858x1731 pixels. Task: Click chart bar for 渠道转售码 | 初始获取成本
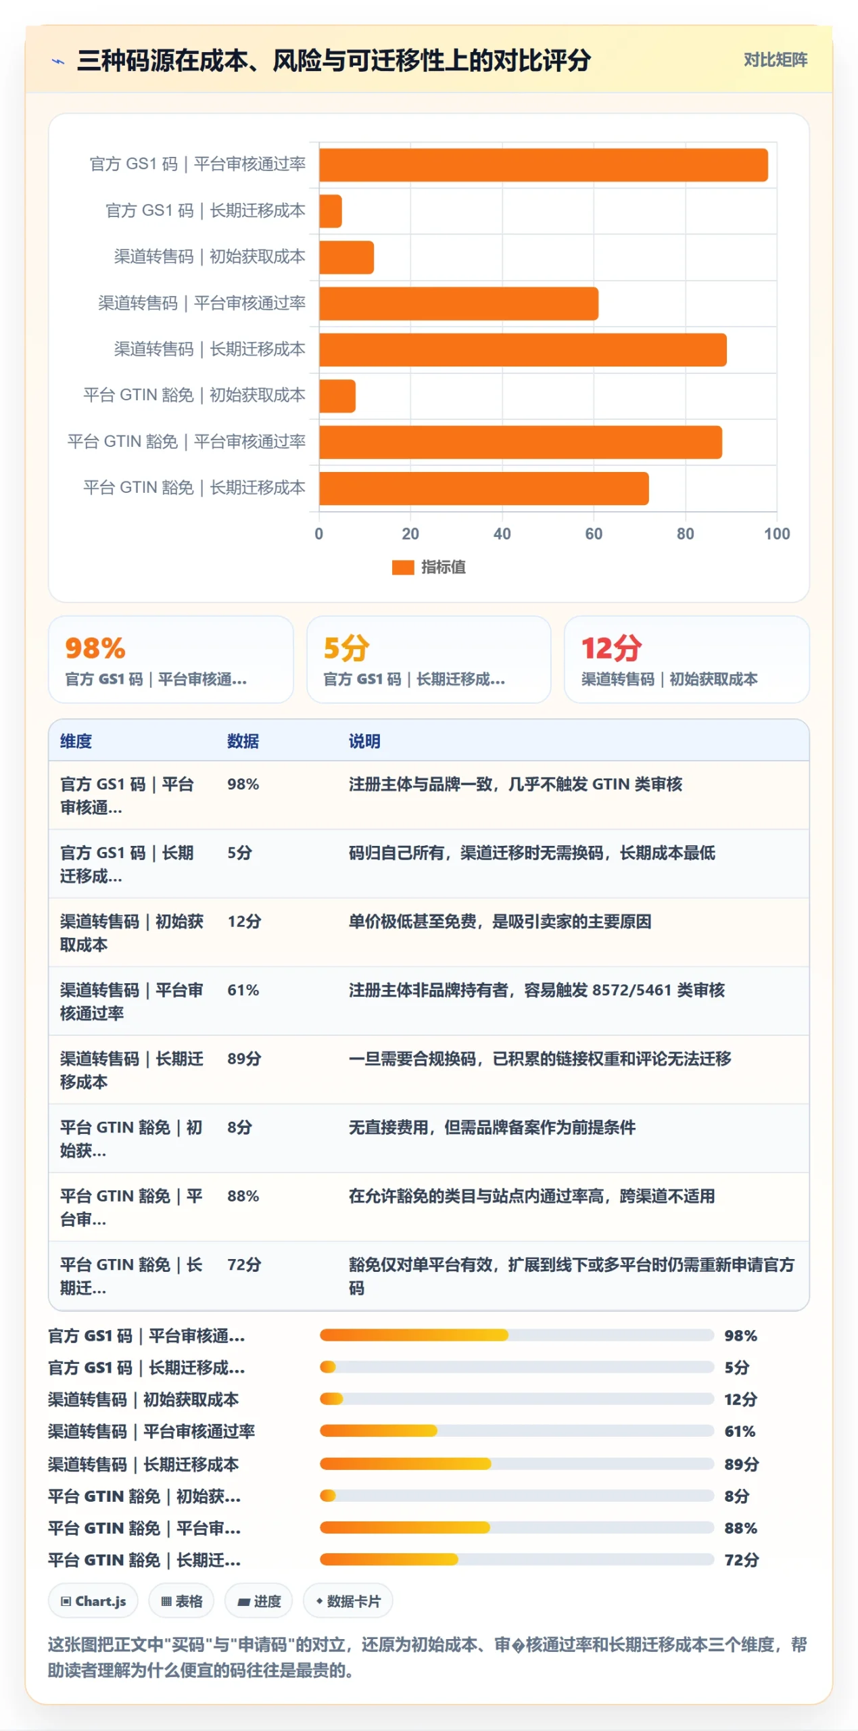pos(346,258)
